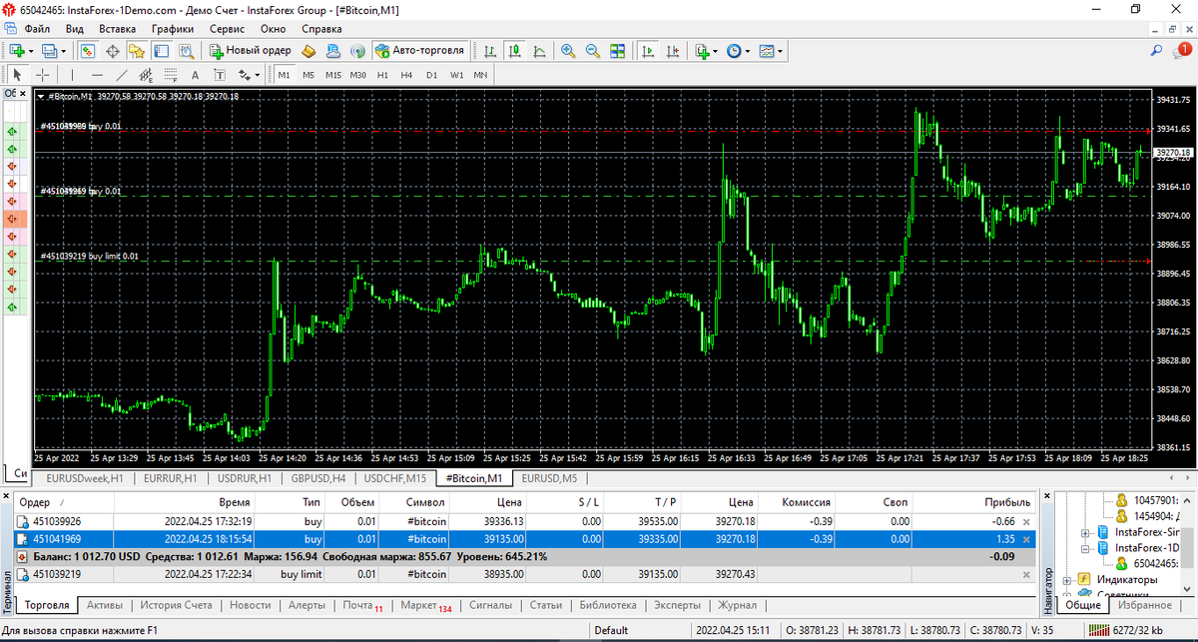The image size is (1198, 642).
Task: Select the vertical line drawing tool
Action: pyautogui.click(x=73, y=74)
